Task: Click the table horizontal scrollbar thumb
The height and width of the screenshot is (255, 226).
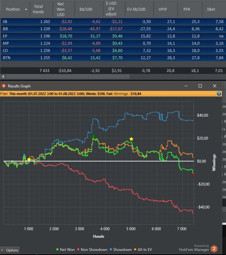Action: coord(68,76)
